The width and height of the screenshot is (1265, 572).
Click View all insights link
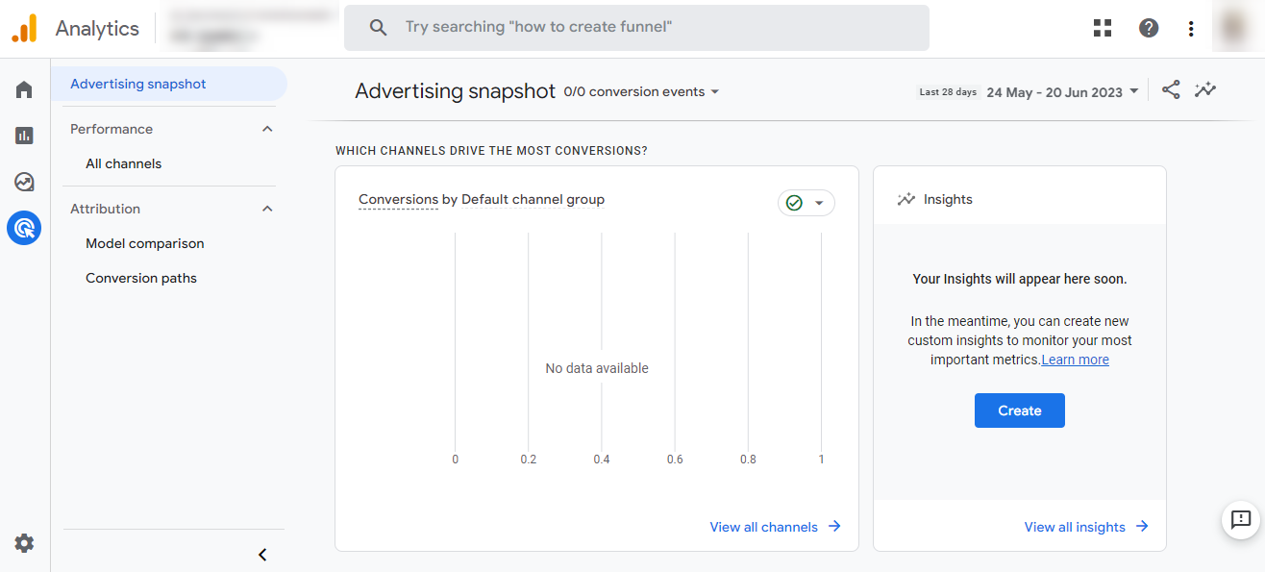pos(1075,527)
